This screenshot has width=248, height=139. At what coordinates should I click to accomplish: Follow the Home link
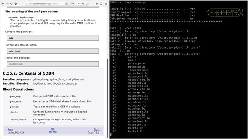[x=53, y=132]
